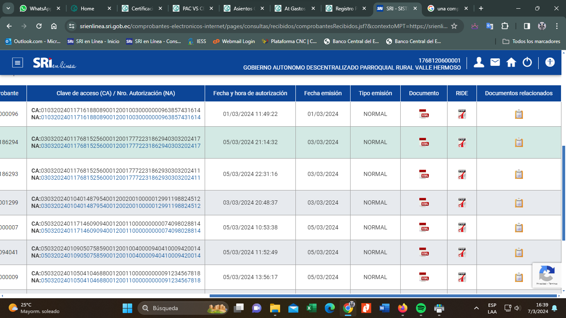Open the accessibility options icon
Screen dimensions: 566x318
pos(550,63)
